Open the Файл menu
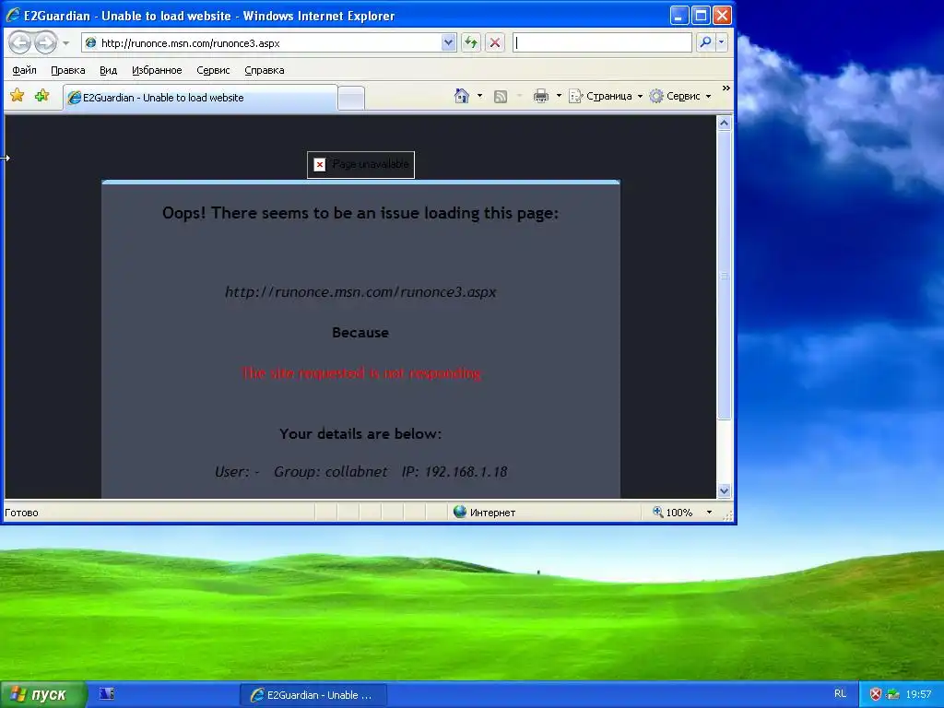 click(24, 70)
